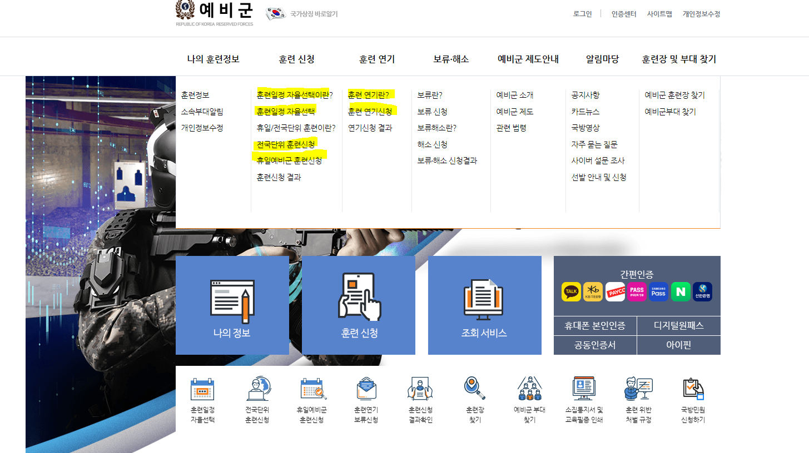Open 훈련신청 결과확인 icon

pyautogui.click(x=420, y=389)
